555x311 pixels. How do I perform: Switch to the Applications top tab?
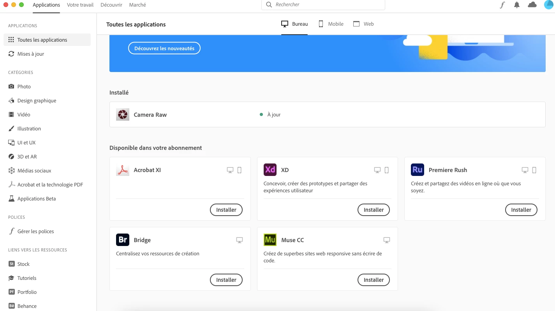(46, 5)
